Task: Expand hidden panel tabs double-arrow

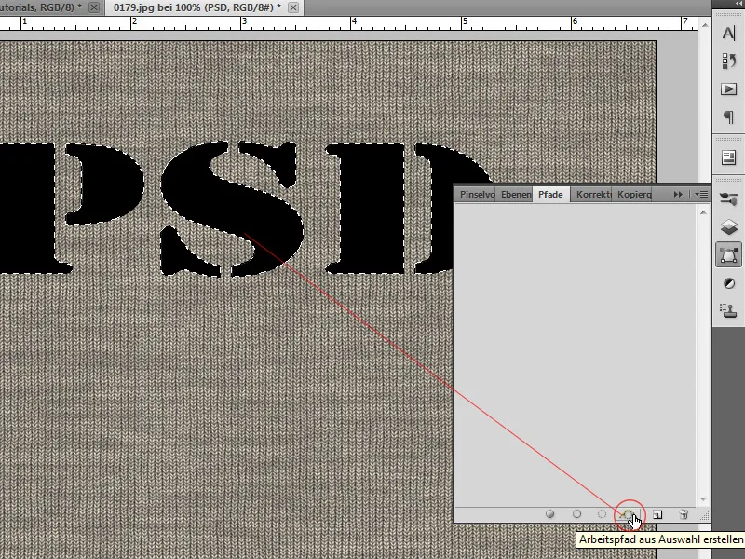Action: pyautogui.click(x=678, y=195)
